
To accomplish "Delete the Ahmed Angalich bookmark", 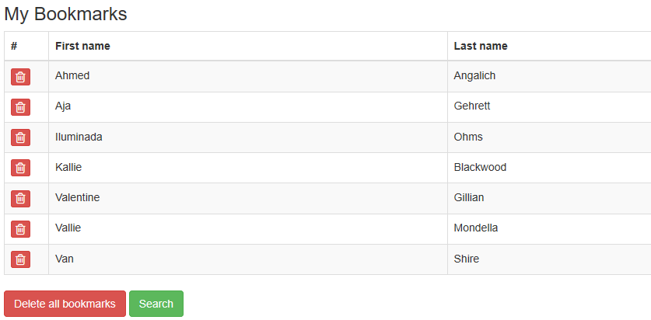I will click(20, 77).
